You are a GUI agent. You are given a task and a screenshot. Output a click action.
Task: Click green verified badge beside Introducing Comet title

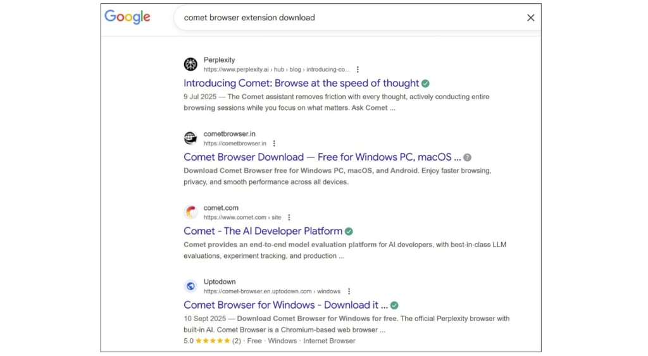click(x=425, y=83)
